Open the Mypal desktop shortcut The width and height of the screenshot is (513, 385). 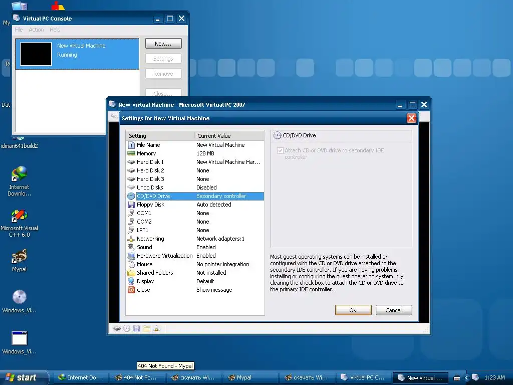[20, 261]
